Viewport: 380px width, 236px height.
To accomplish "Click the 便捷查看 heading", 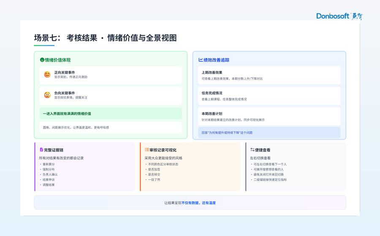I will pos(263,150).
